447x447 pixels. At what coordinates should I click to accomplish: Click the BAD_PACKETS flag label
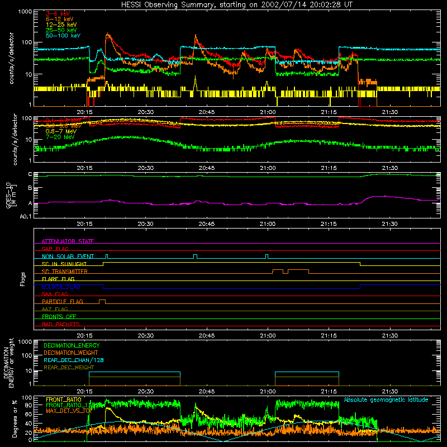[x=61, y=324]
